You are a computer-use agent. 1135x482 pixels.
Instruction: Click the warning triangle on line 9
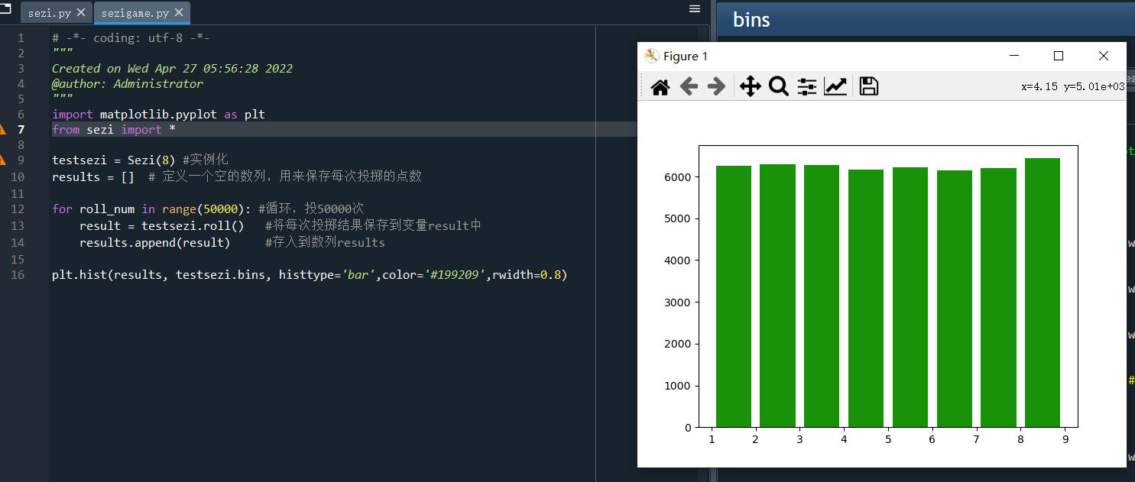click(2, 160)
